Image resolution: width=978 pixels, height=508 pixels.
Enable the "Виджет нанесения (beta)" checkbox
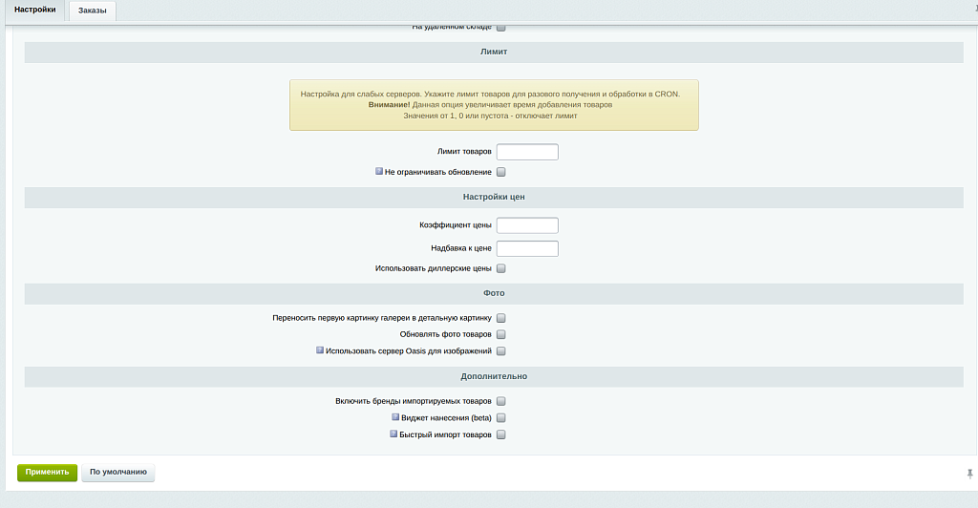click(x=500, y=418)
